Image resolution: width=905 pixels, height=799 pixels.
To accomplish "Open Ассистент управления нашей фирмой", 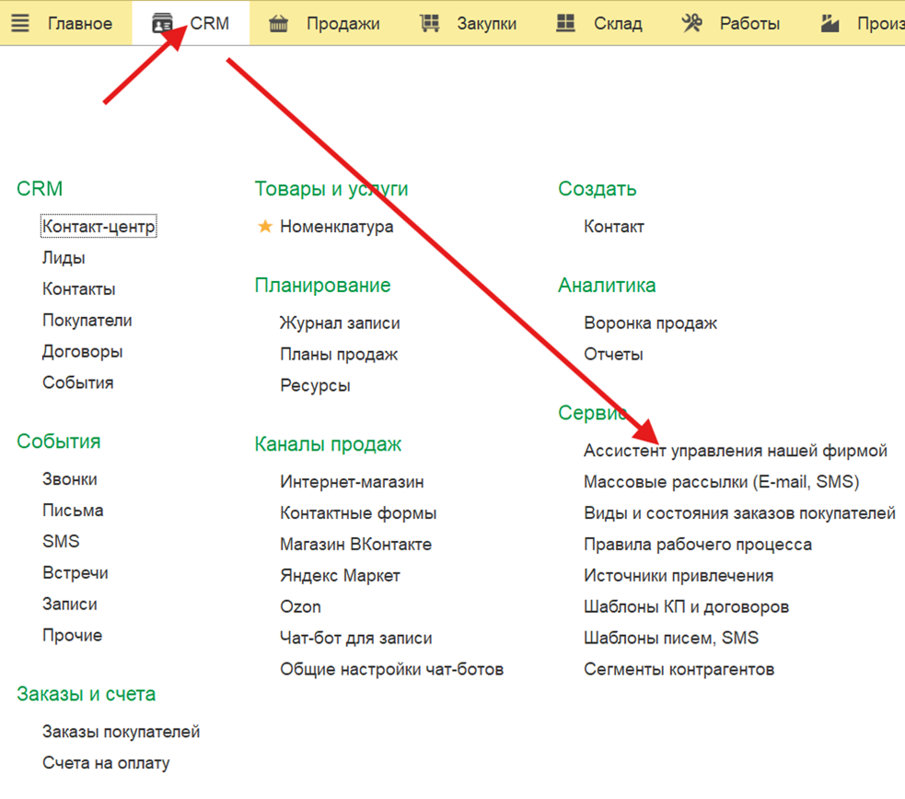I will [736, 450].
